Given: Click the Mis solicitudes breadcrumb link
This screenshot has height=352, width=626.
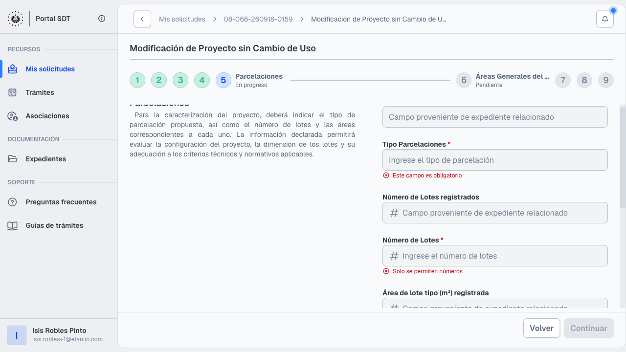Looking at the screenshot, I should point(182,19).
